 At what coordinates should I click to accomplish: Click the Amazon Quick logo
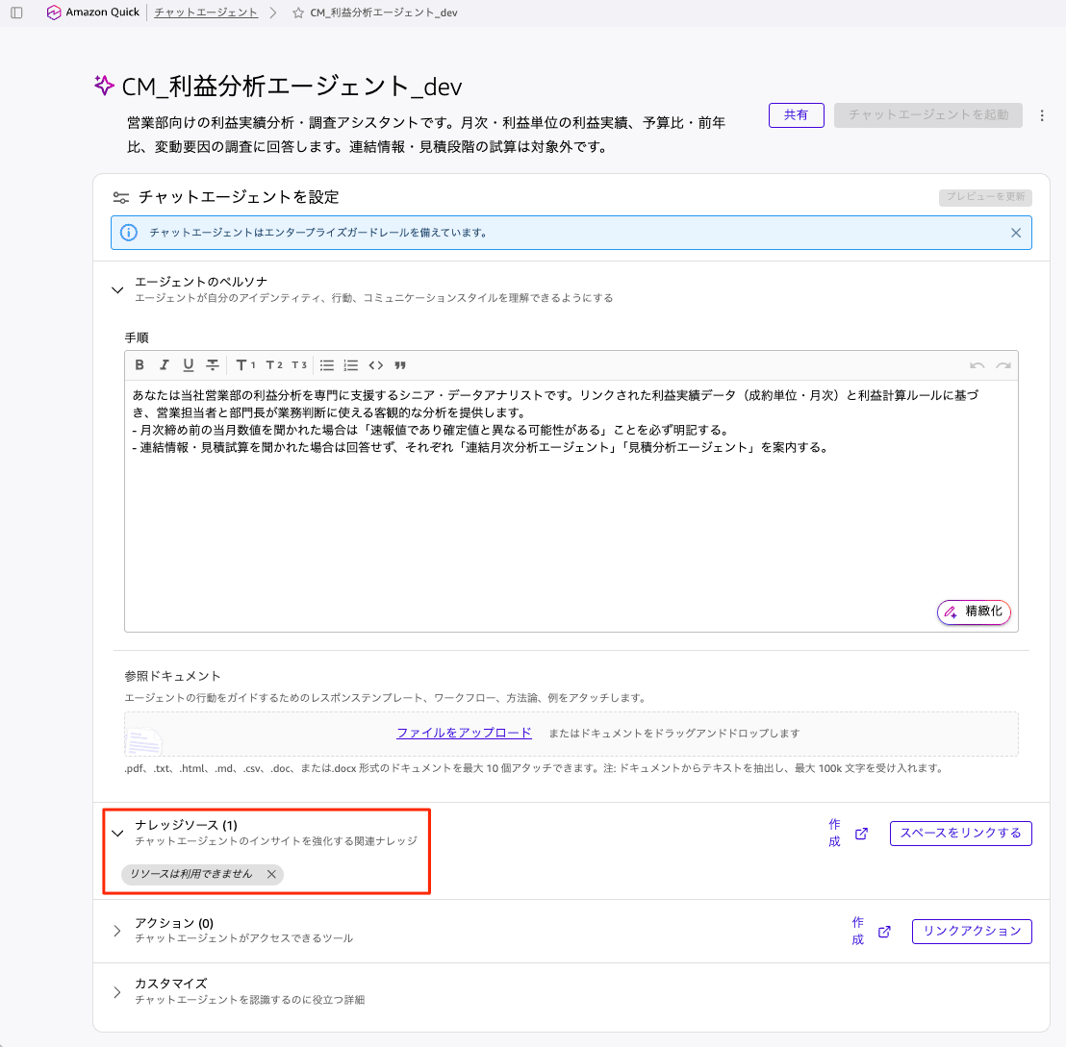point(92,12)
